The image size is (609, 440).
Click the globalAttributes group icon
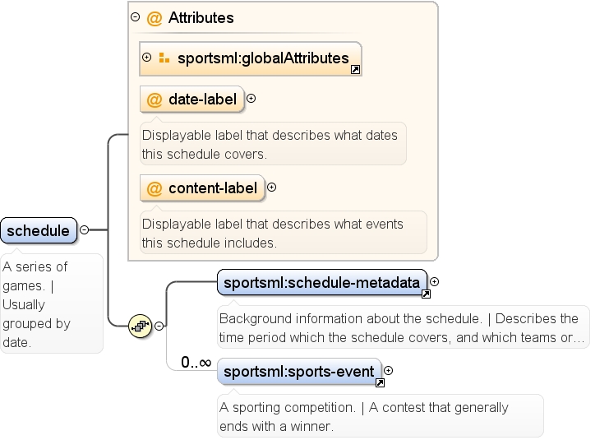(x=164, y=58)
